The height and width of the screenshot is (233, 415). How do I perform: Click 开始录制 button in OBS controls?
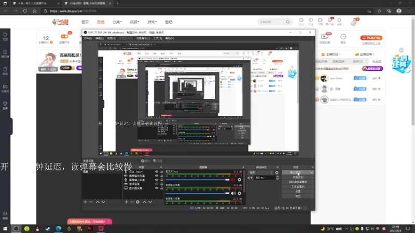[298, 177]
